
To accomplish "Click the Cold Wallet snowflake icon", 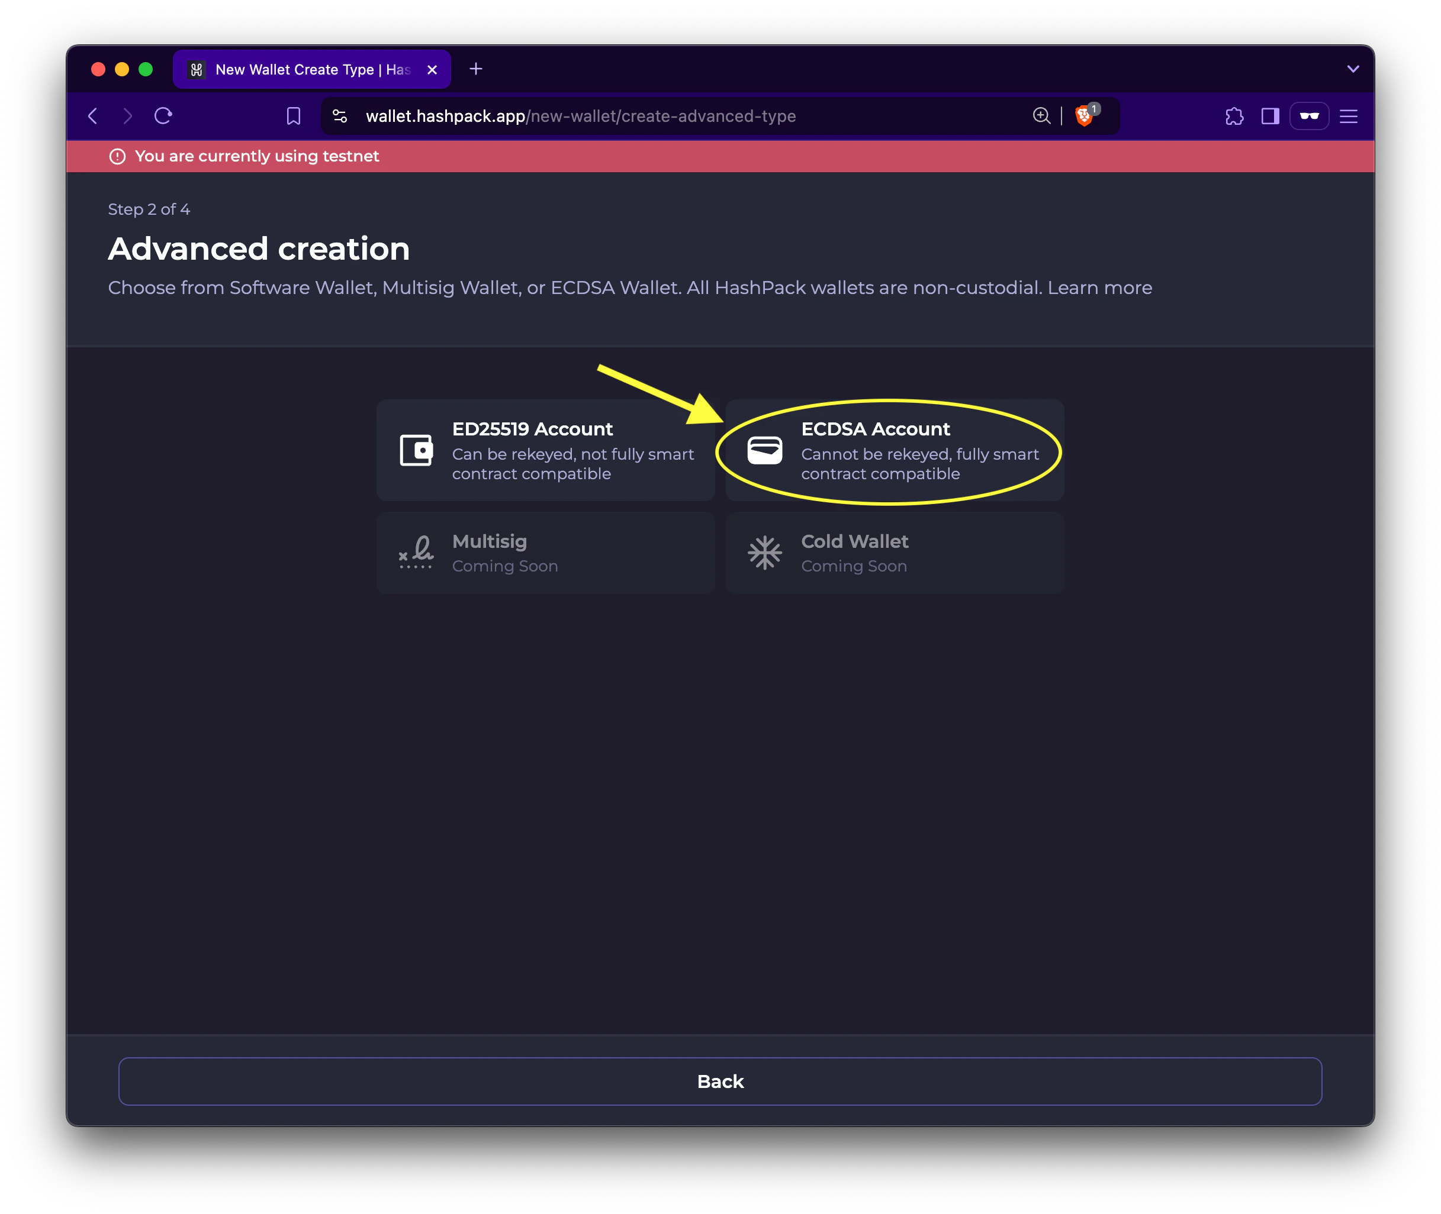I will pyautogui.click(x=764, y=553).
